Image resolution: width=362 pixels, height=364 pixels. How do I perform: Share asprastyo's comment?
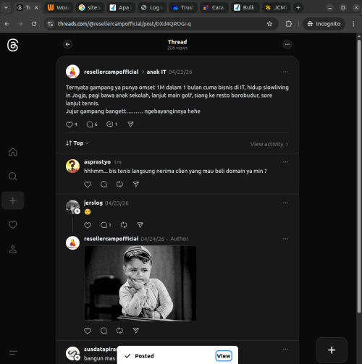(136, 185)
